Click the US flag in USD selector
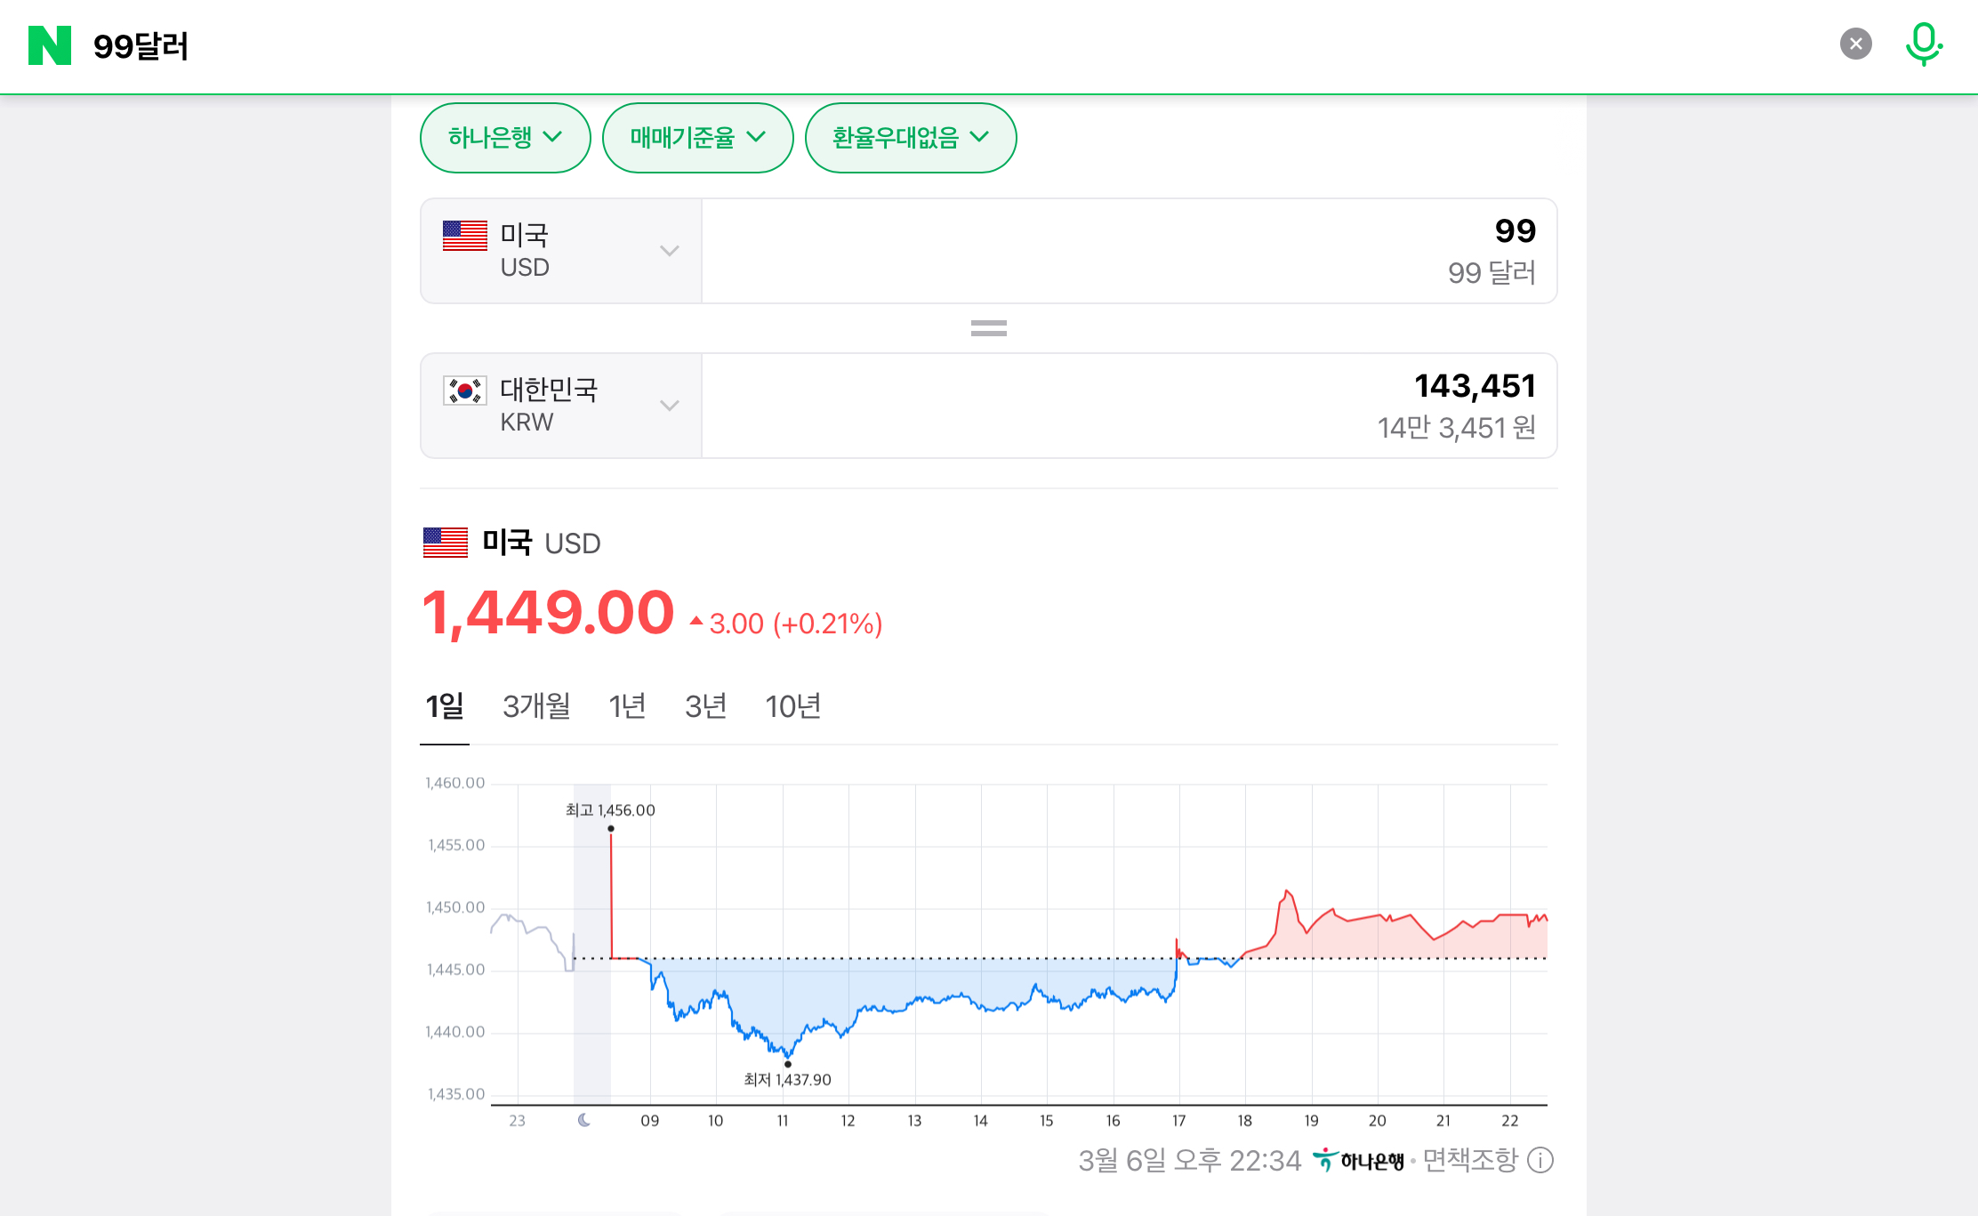Viewport: 1978px width, 1216px height. coord(465,236)
